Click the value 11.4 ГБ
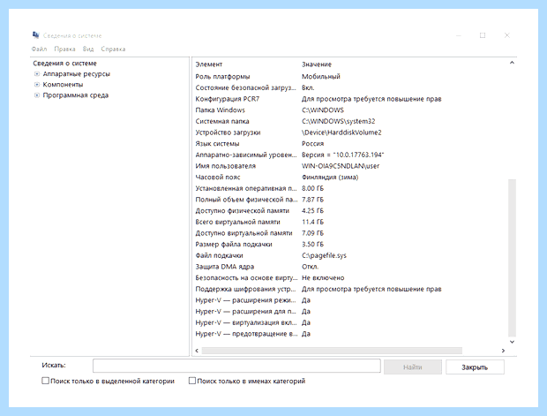547x416 pixels. [x=312, y=222]
